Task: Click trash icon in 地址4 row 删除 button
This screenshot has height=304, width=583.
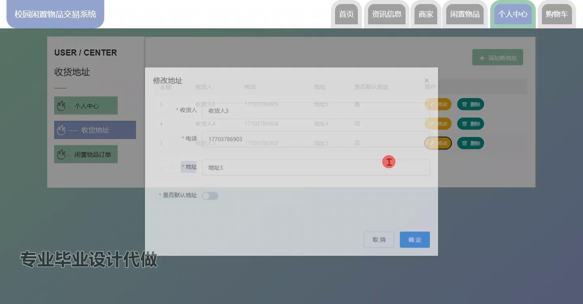Action: (465, 124)
